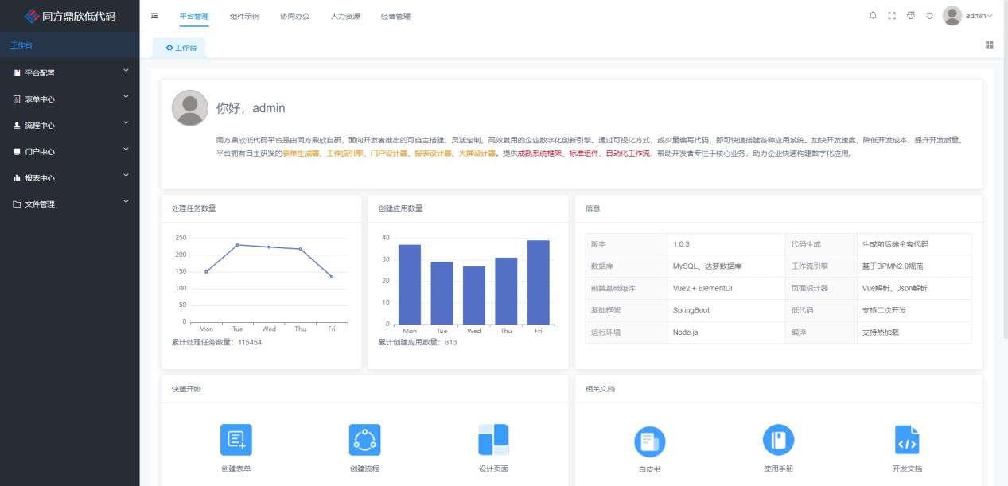The width and height of the screenshot is (1008, 486).
Task: Click the theme icon beside fullscreen
Action: tap(911, 16)
